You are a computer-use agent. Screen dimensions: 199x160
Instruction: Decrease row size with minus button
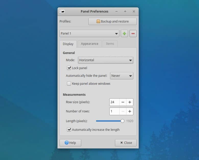123,102
